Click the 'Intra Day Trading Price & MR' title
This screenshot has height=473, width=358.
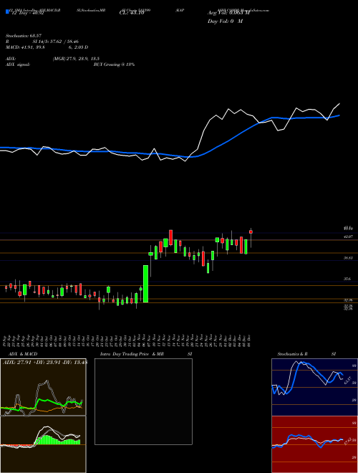(x=132, y=354)
